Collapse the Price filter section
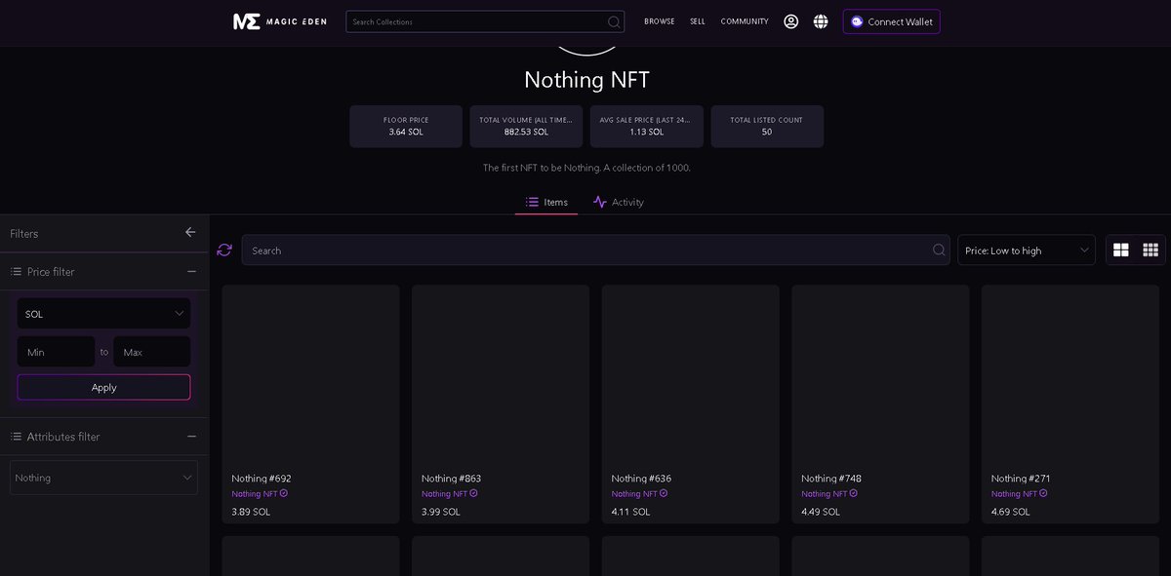The height and width of the screenshot is (576, 1171). (x=191, y=271)
